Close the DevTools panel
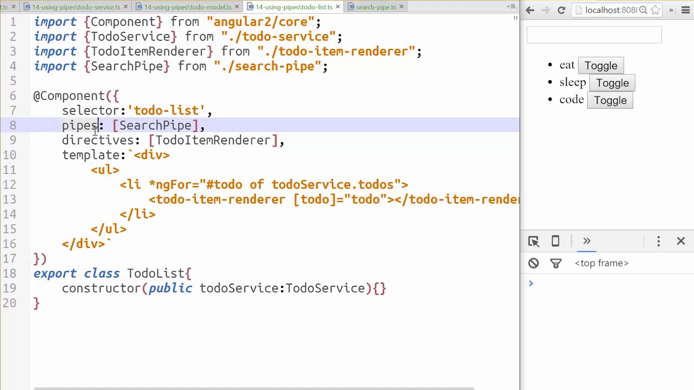 click(x=681, y=241)
